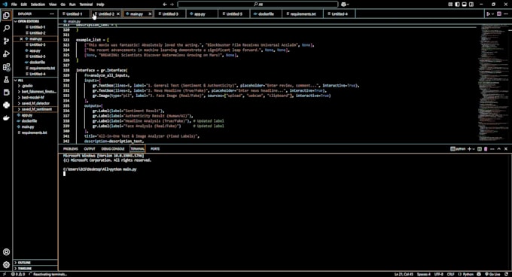
Task: Open the Terminal menu
Action: point(86,5)
